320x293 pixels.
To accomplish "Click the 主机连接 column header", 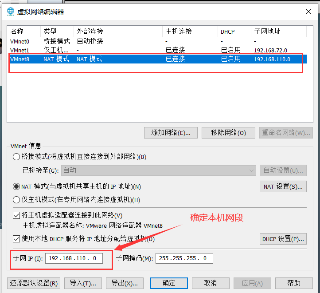I will click(190, 32).
